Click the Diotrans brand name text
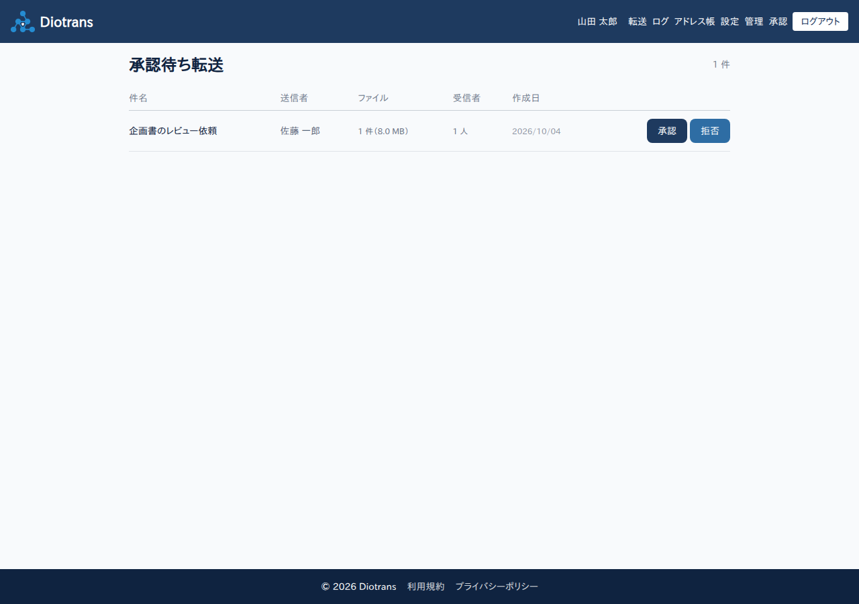859x604 pixels. point(66,22)
